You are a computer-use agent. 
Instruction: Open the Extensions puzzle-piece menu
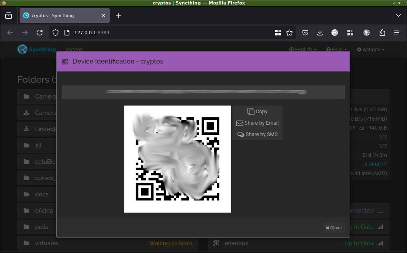(x=382, y=33)
